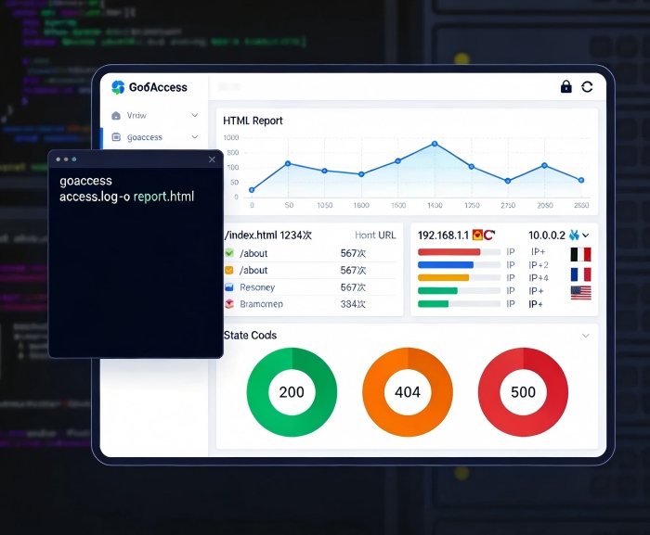Image resolution: width=650 pixels, height=535 pixels.
Task: Collapse the State Cods panel chevron
Action: (585, 336)
